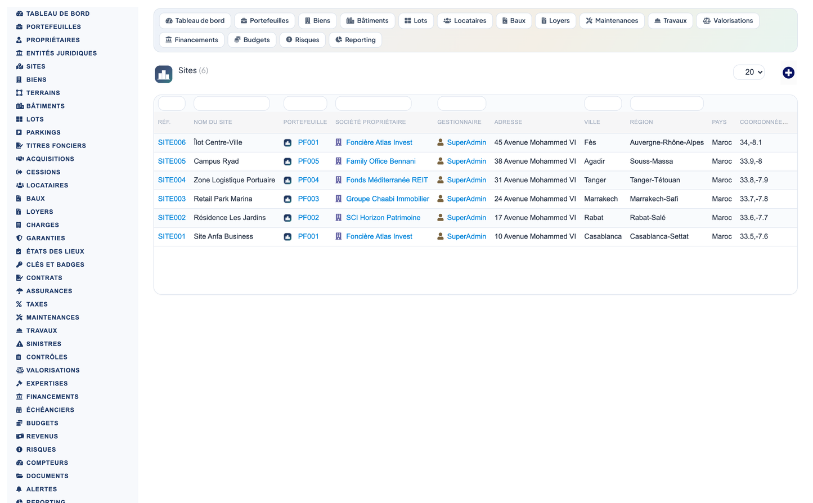Click the Sites module icon beside the heading
This screenshot has width=813, height=503.
[x=164, y=74]
